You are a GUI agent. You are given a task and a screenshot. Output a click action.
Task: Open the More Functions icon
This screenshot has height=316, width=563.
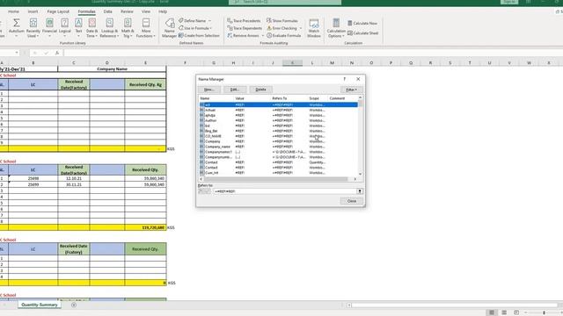146,24
